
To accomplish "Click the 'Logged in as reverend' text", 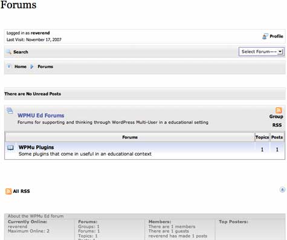I will tap(28, 33).
